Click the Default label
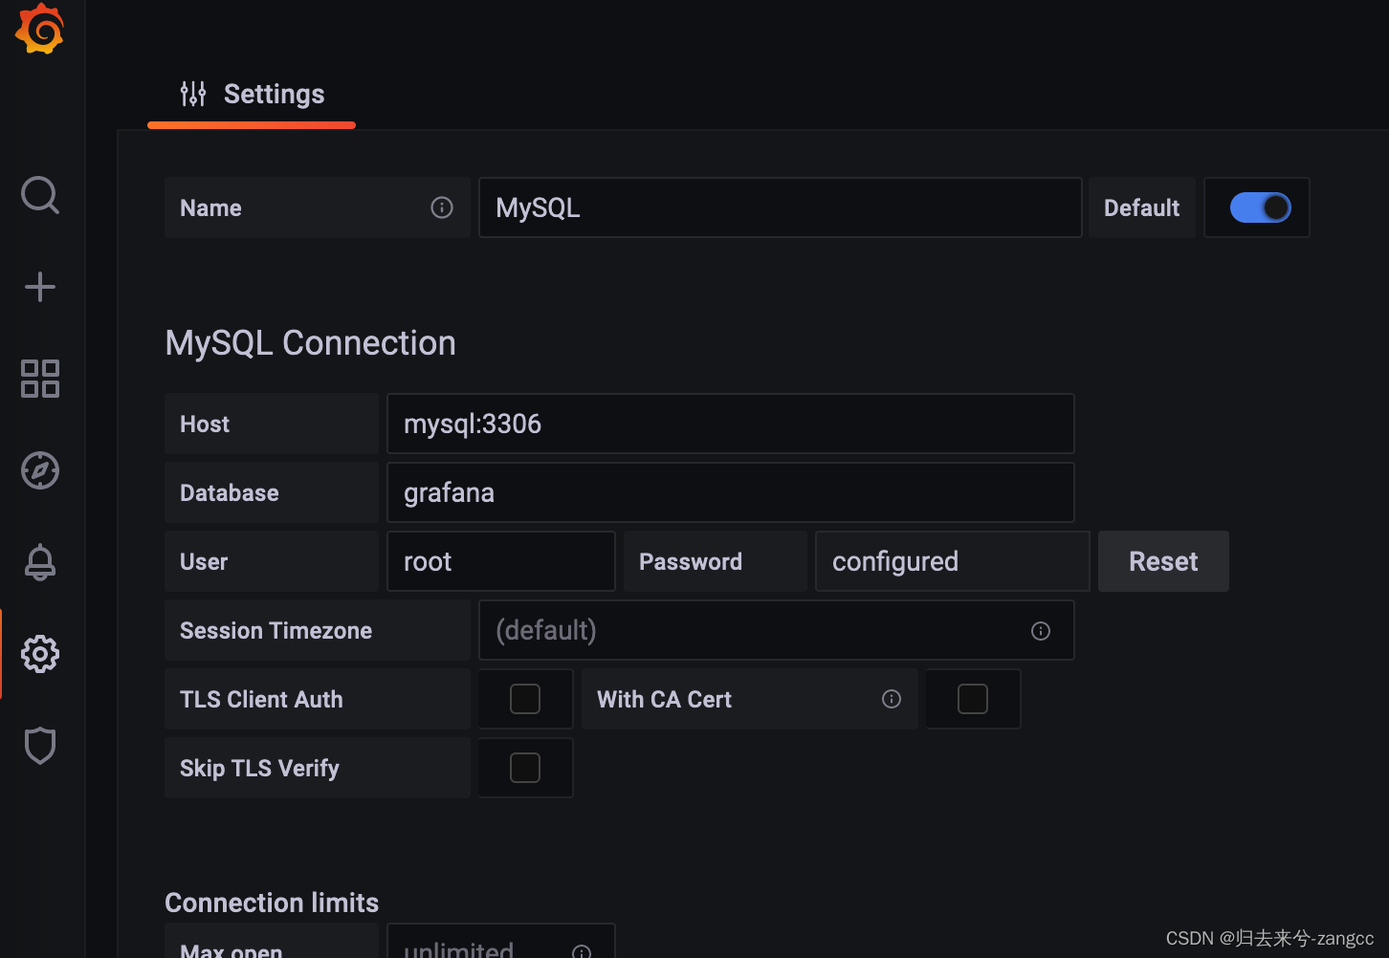1389x958 pixels. click(1142, 207)
